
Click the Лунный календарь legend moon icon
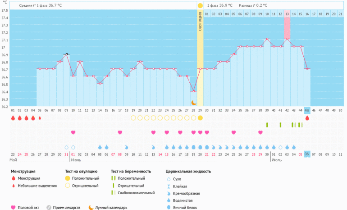(91, 207)
